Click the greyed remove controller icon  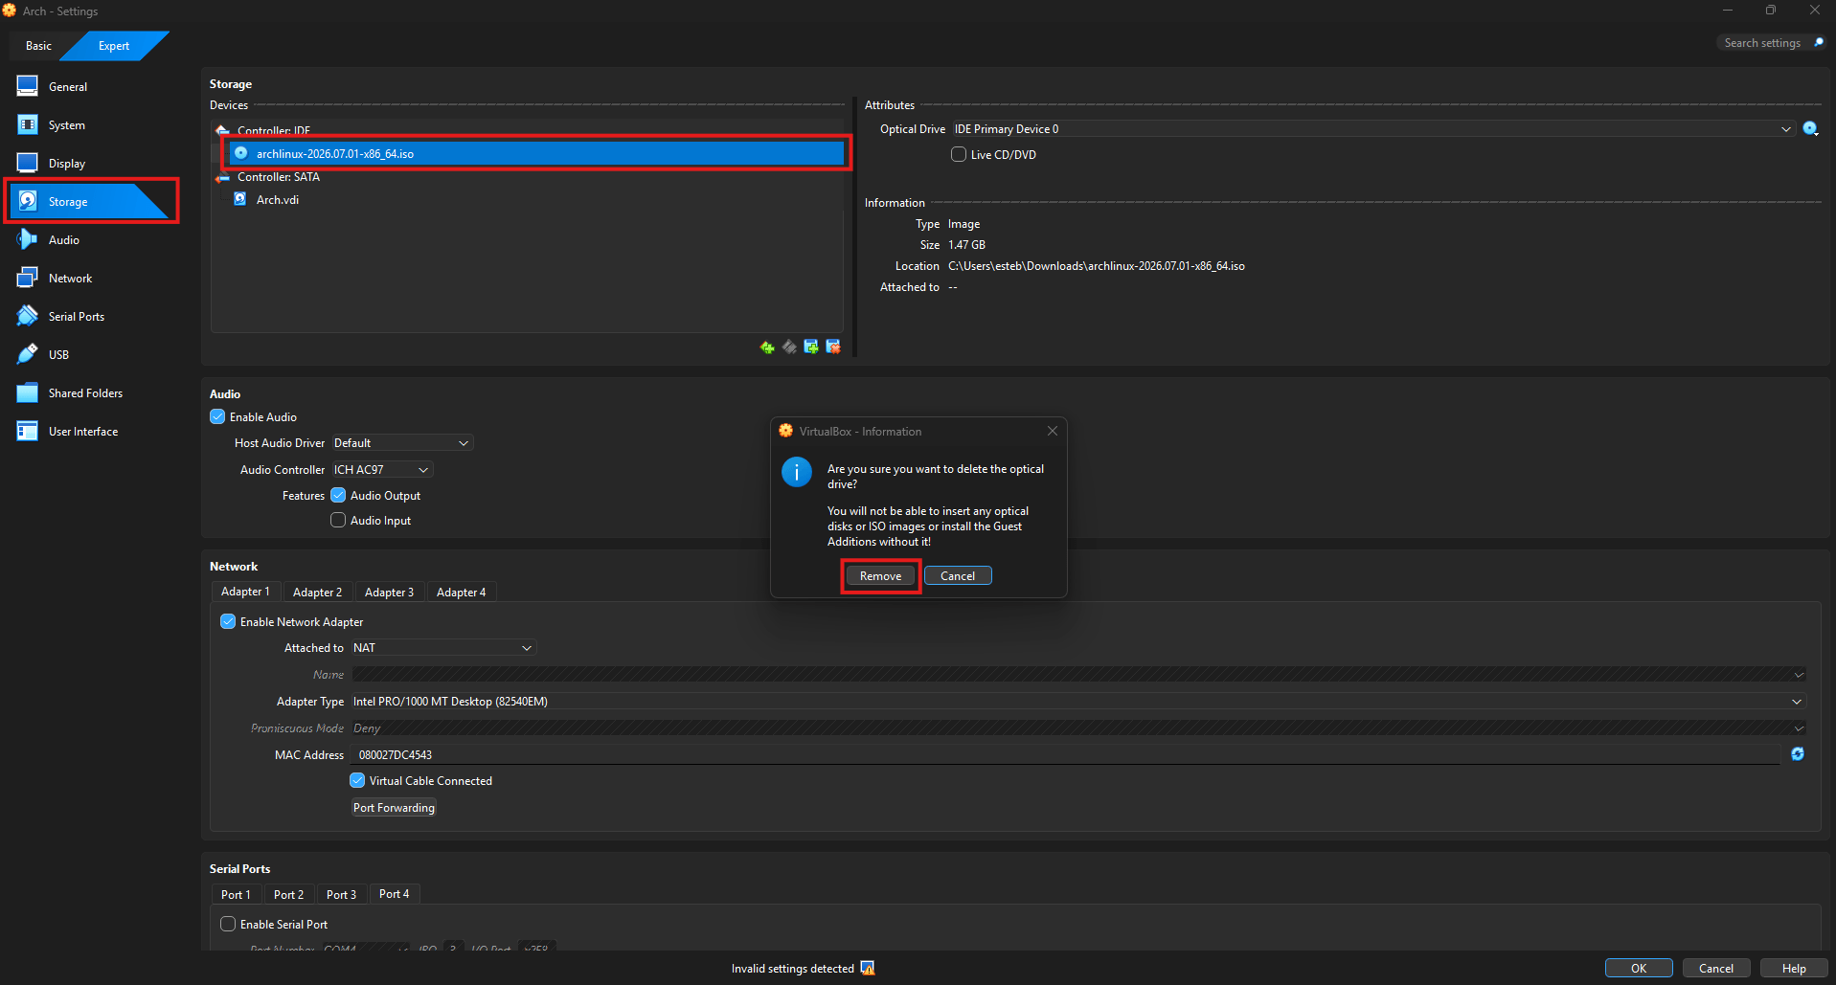[789, 347]
